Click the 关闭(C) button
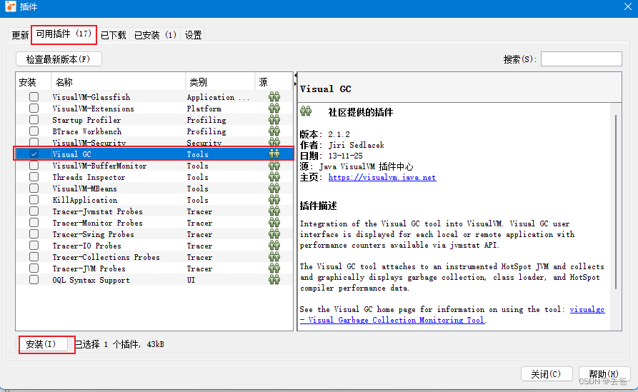 pos(547,373)
